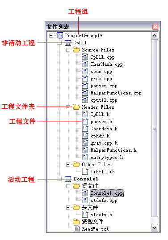Click the CpDll project icon

tap(68, 43)
